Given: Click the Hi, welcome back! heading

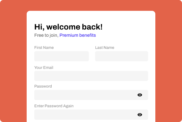Looking at the screenshot, I should pyautogui.click(x=68, y=27).
